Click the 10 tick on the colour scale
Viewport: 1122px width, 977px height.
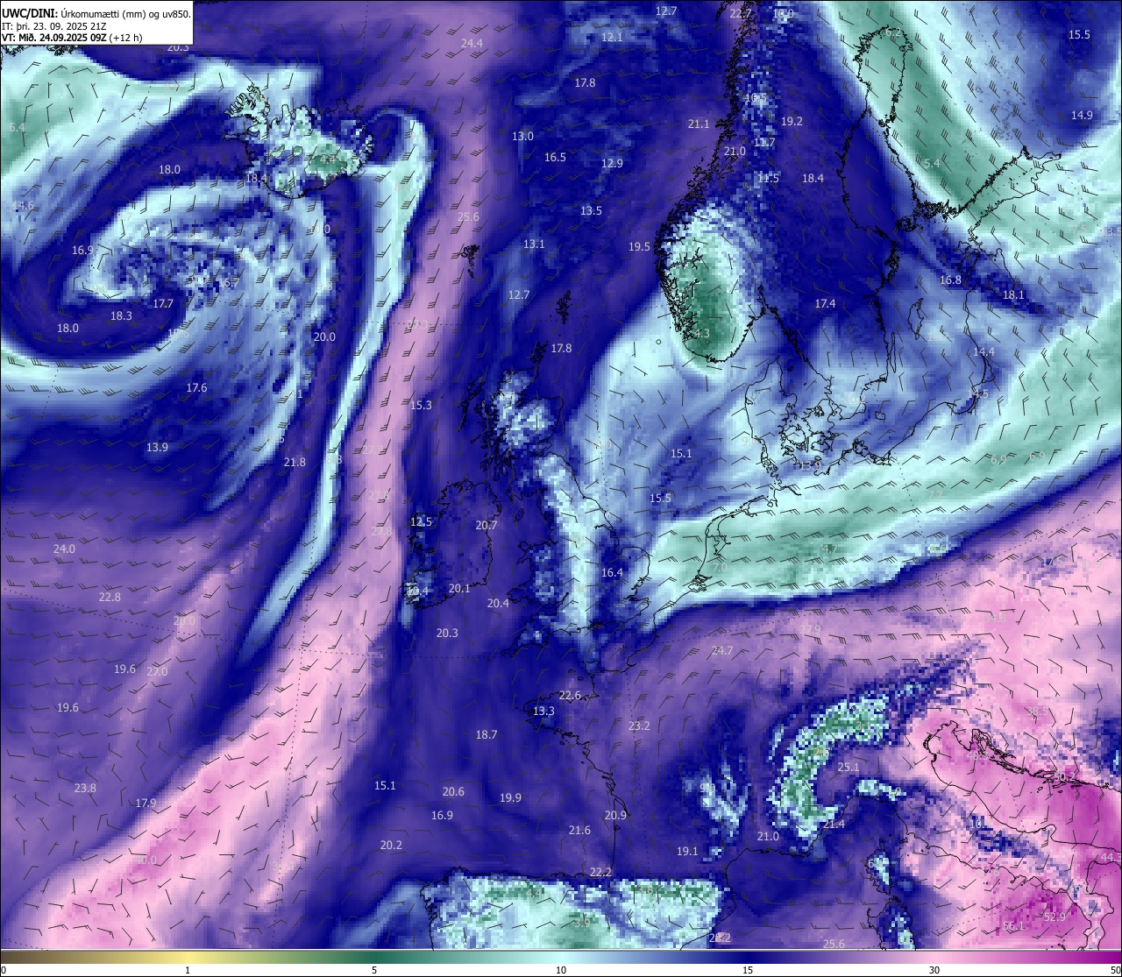pyautogui.click(x=561, y=970)
